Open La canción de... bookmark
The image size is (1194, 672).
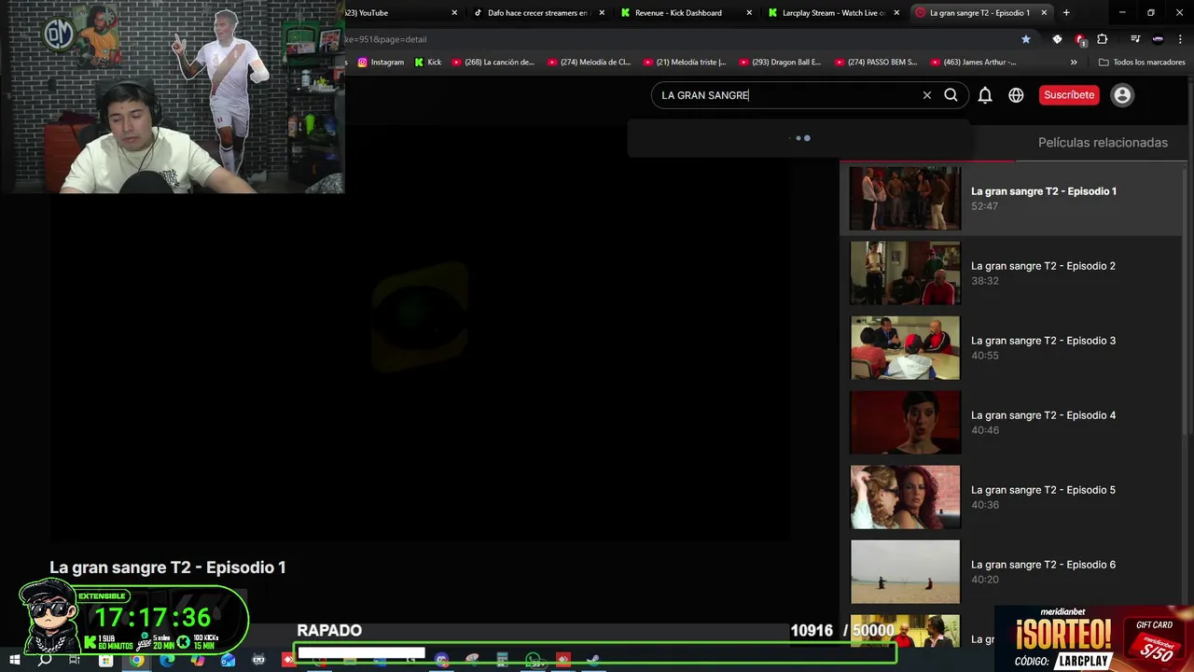point(493,63)
